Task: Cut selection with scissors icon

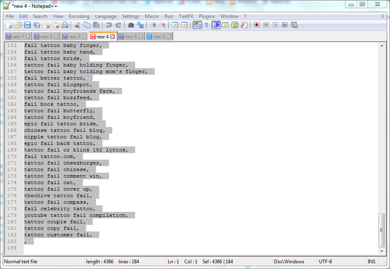Action: pos(77,25)
